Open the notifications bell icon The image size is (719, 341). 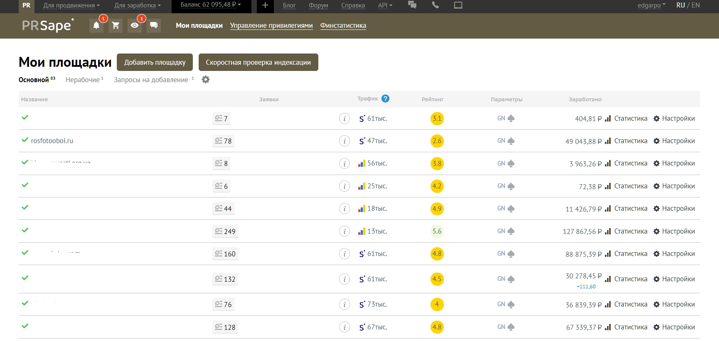96,25
